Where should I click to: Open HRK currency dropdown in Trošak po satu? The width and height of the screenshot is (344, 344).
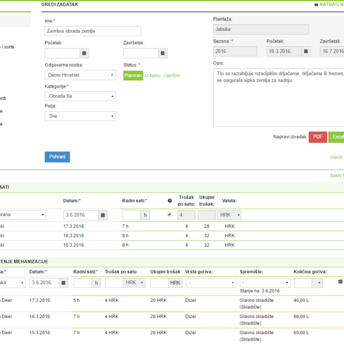click(x=134, y=283)
